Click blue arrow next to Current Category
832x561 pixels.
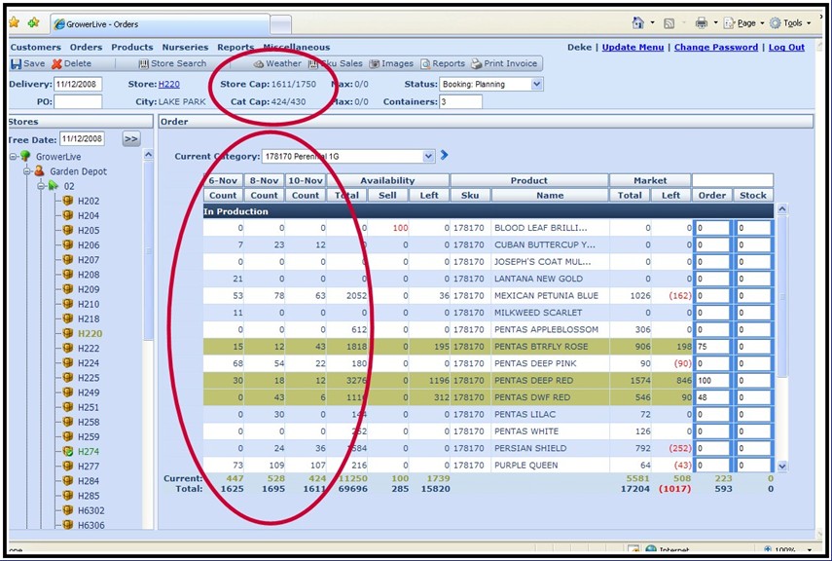point(445,155)
